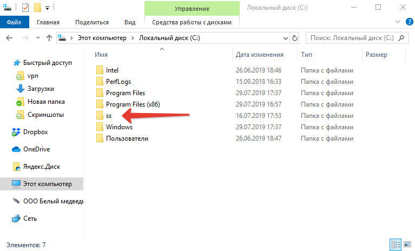The width and height of the screenshot is (415, 251).
Task: Click Локальный диск (C:) in the address breadcrumb
Action: pos(169,38)
